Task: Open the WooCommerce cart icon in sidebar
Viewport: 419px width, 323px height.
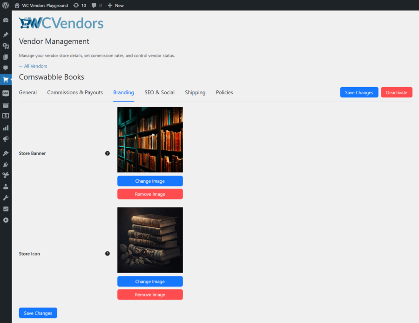Action: [6, 79]
